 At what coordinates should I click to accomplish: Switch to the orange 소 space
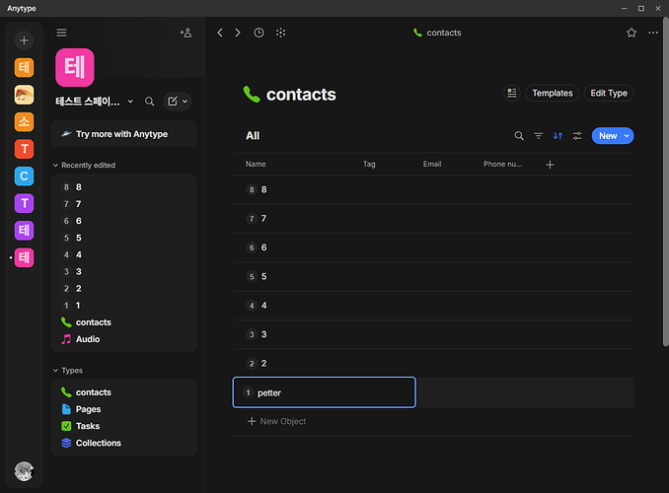[x=24, y=122]
